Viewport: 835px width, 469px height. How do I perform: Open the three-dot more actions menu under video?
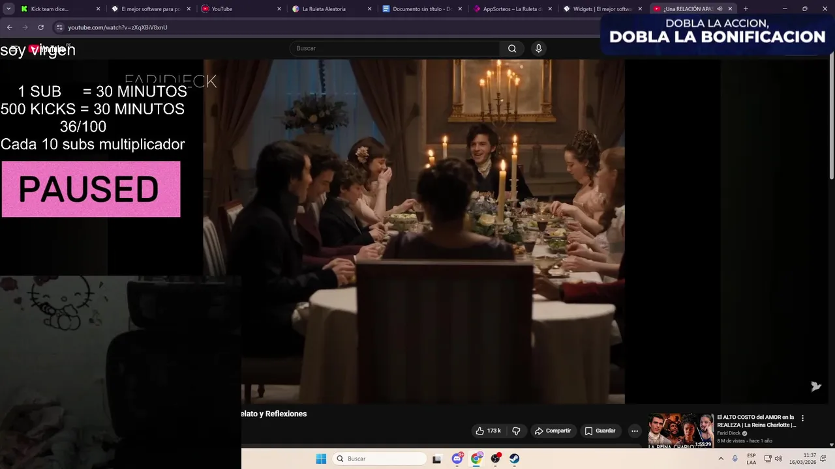tap(635, 431)
